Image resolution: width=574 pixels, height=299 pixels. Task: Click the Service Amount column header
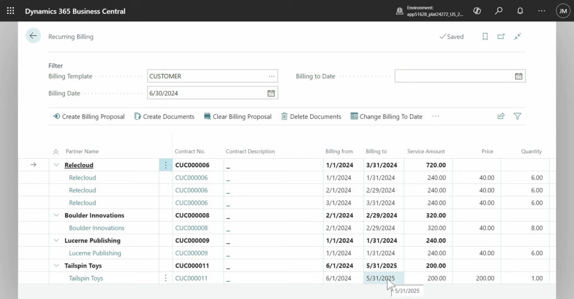(x=426, y=151)
